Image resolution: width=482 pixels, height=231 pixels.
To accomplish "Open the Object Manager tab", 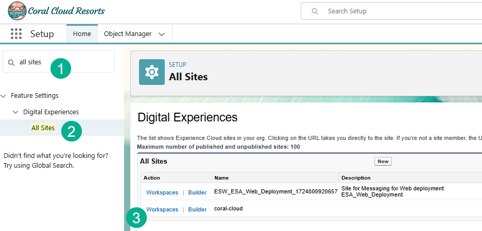I will pyautogui.click(x=128, y=34).
